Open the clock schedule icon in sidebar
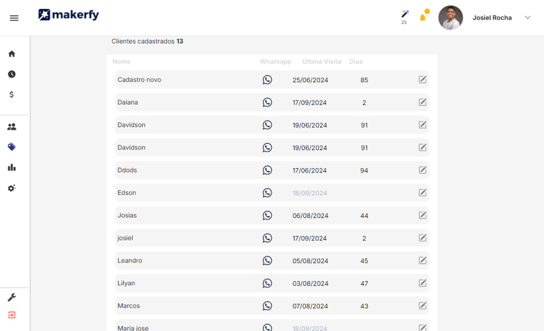This screenshot has height=331, width=544. point(12,74)
